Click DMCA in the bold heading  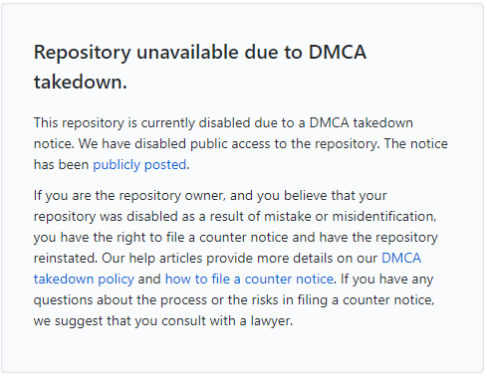[338, 52]
